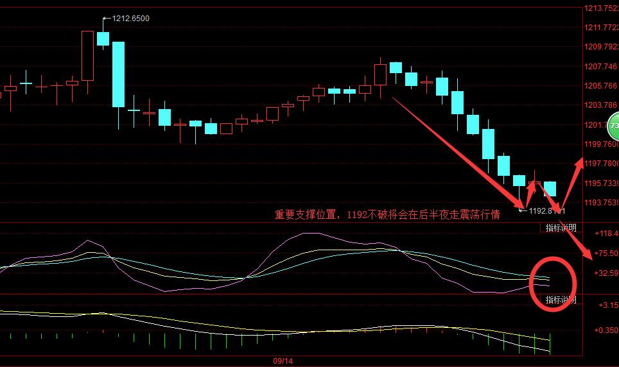Click the 1193.753 price axis value
The image size is (619, 367).
click(601, 203)
